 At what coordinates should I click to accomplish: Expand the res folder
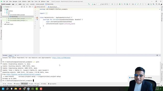click(x=5, y=22)
